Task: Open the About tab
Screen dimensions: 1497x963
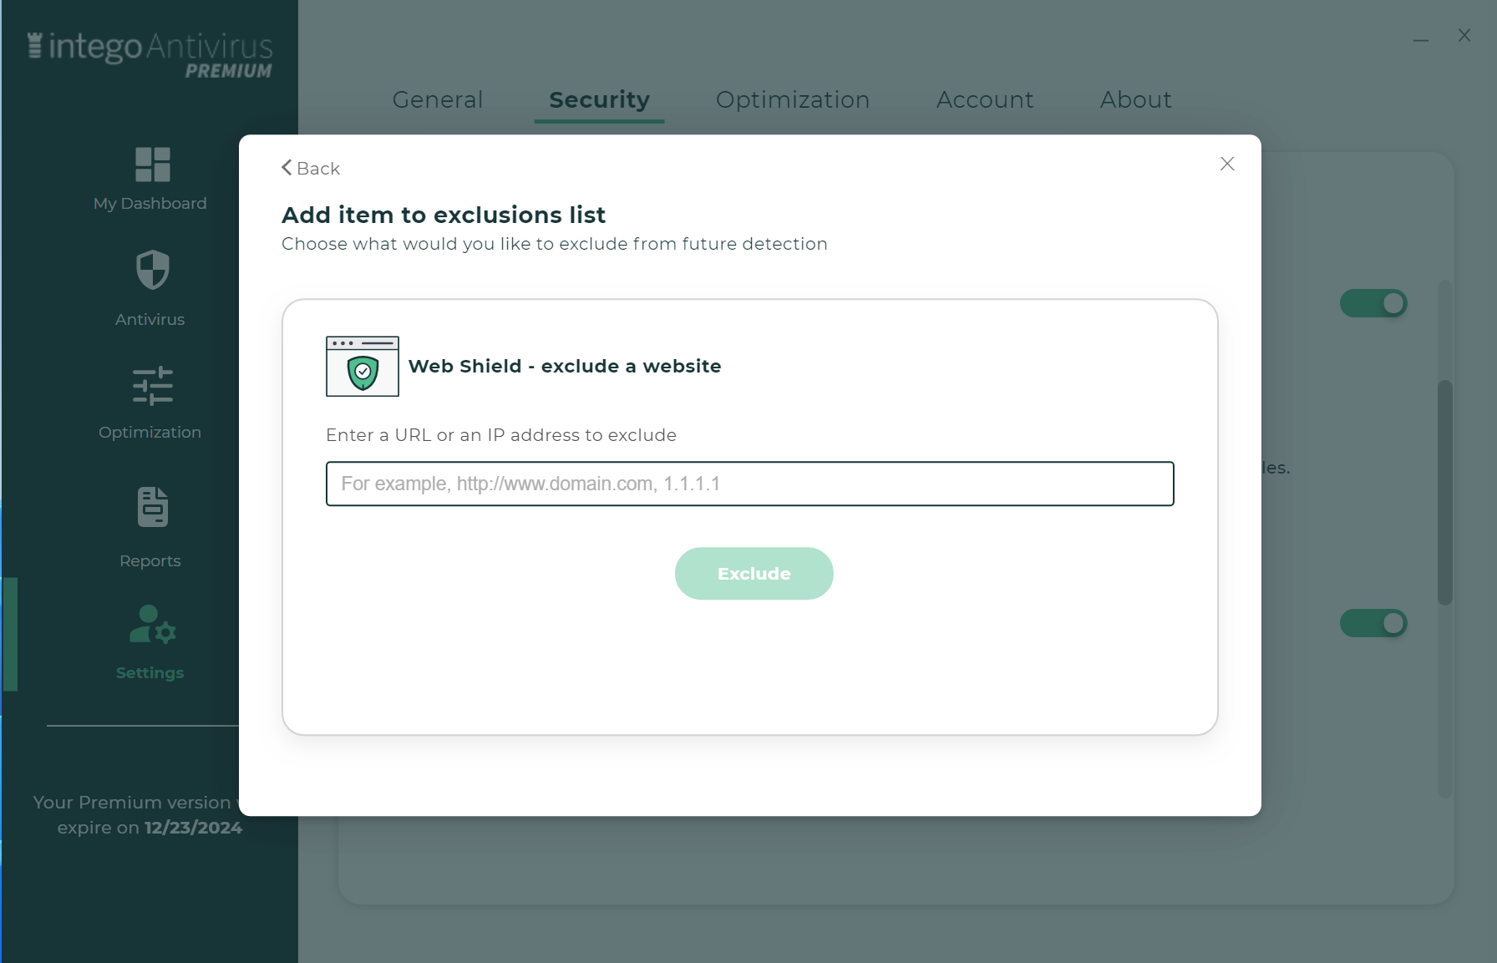Action: point(1135,99)
